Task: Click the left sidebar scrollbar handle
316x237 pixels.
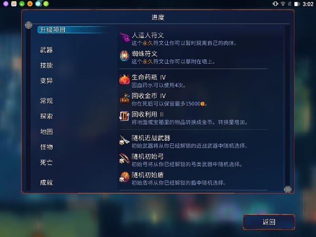Action: tap(29, 25)
